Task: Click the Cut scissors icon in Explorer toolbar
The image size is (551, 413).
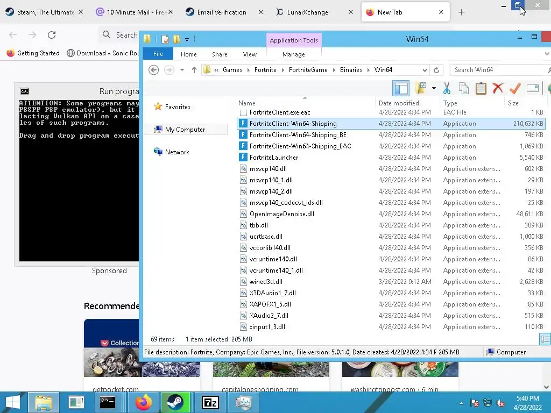Action: tap(447, 88)
